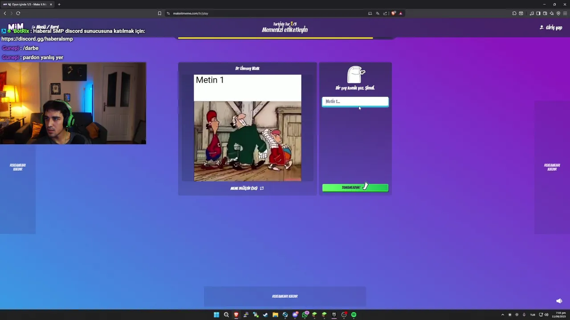The width and height of the screenshot is (570, 320).
Task: Open the discord.gg/haberalsmp link in chat
Action: coord(37,39)
